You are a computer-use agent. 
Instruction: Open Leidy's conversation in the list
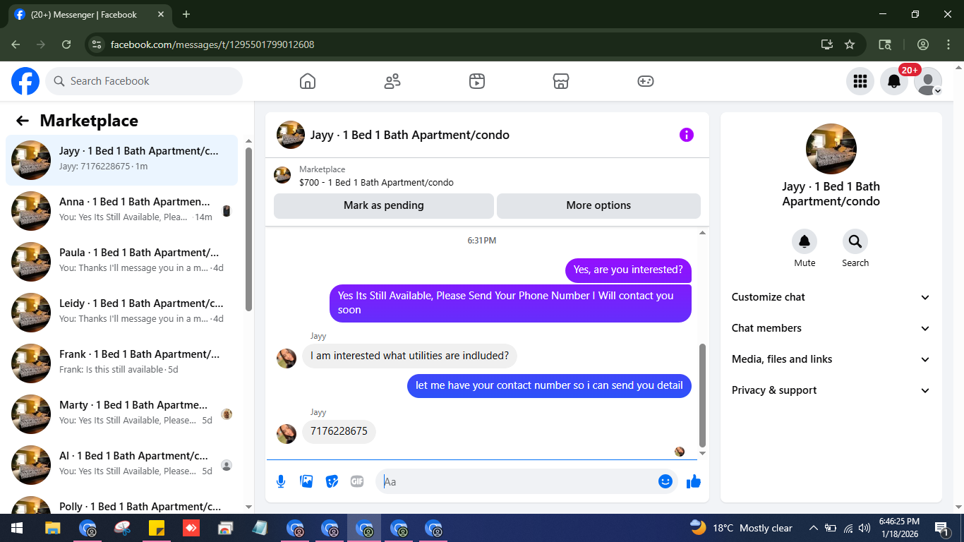coord(122,313)
